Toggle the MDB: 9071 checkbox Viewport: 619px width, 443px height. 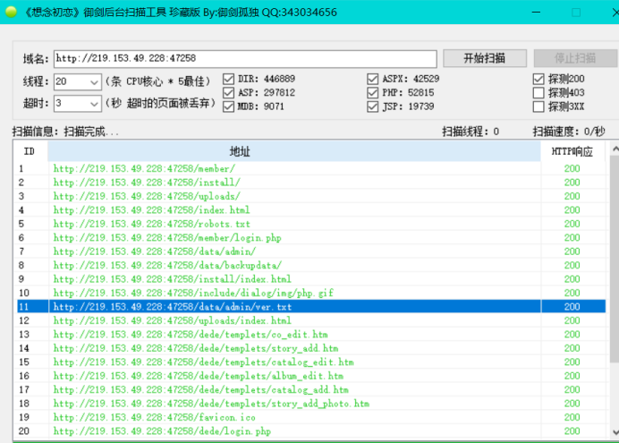point(229,106)
